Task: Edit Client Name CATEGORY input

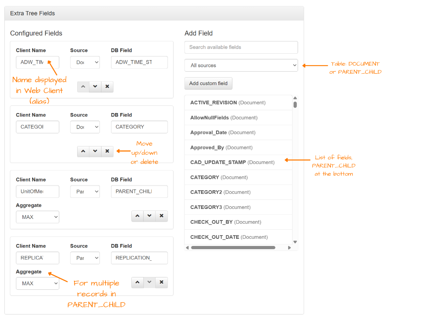Action: pyautogui.click(x=38, y=127)
